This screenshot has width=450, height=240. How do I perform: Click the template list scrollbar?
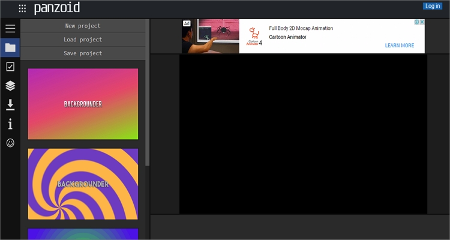[x=148, y=92]
